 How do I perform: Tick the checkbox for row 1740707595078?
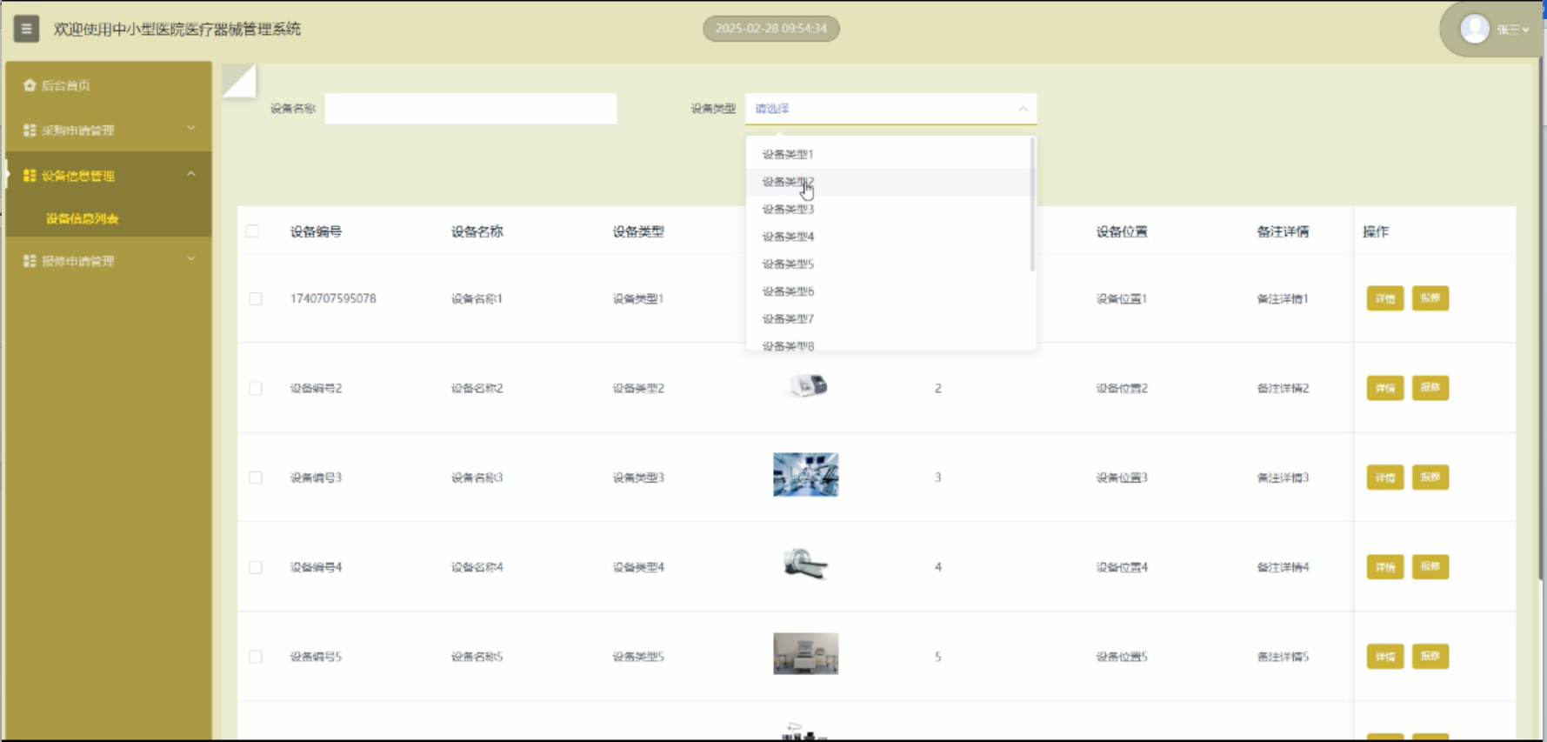[x=256, y=299]
